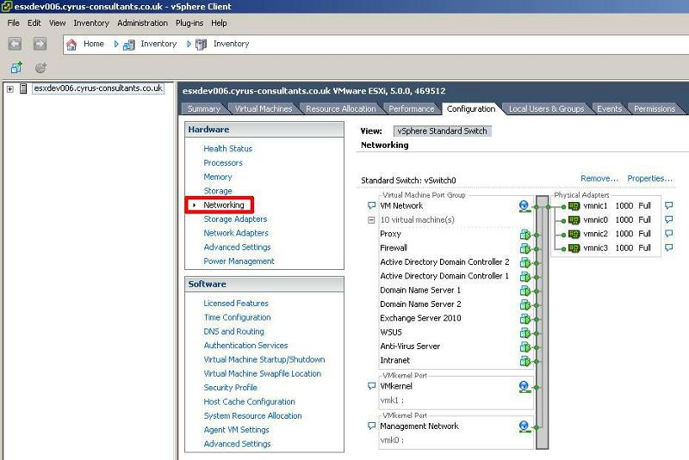This screenshot has height=460, width=689.
Task: Open Storage Adapters under Hardware
Action: click(235, 218)
